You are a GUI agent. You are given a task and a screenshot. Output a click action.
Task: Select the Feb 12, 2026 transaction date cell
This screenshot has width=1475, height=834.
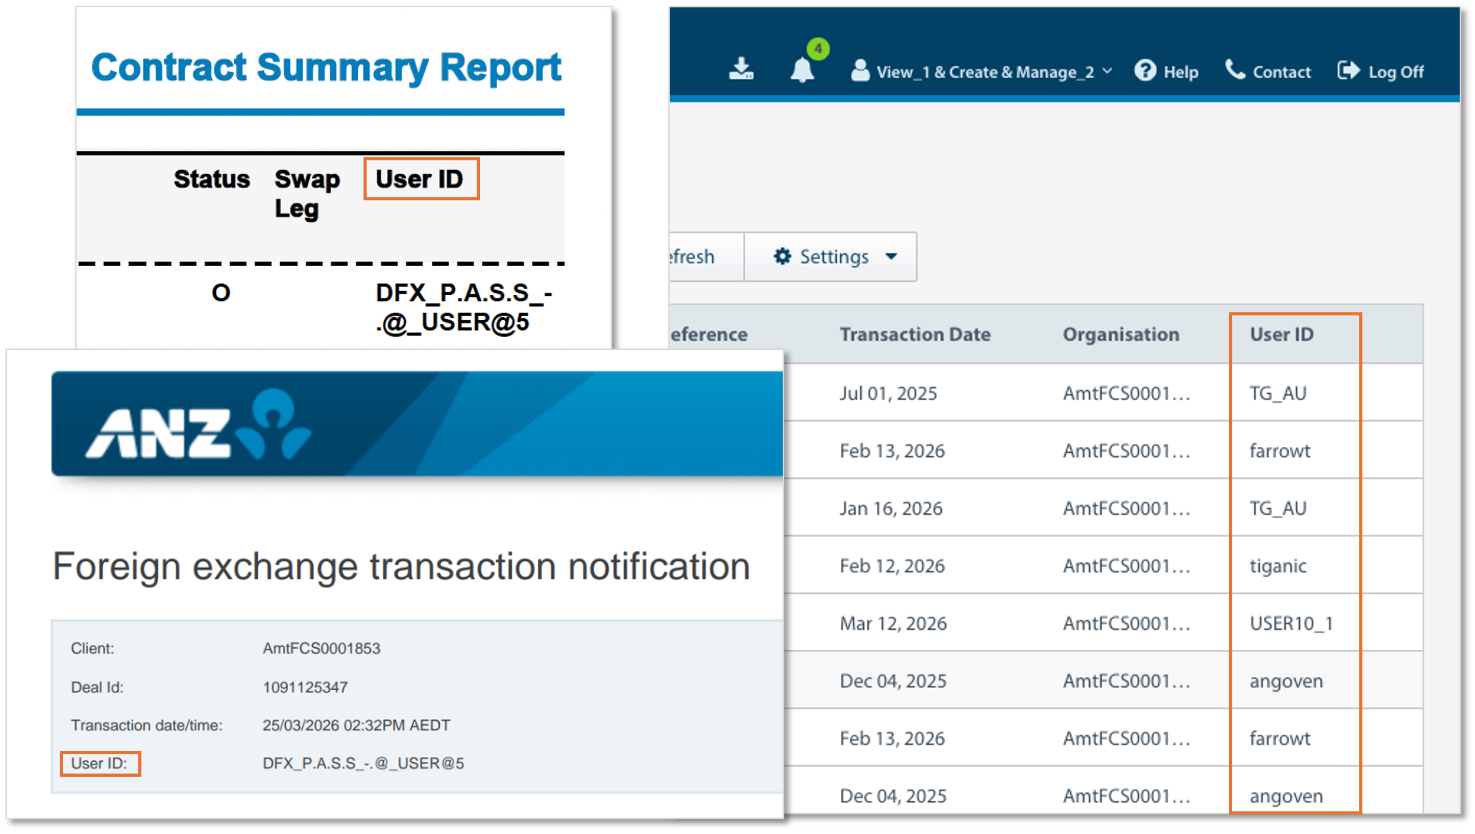click(892, 566)
